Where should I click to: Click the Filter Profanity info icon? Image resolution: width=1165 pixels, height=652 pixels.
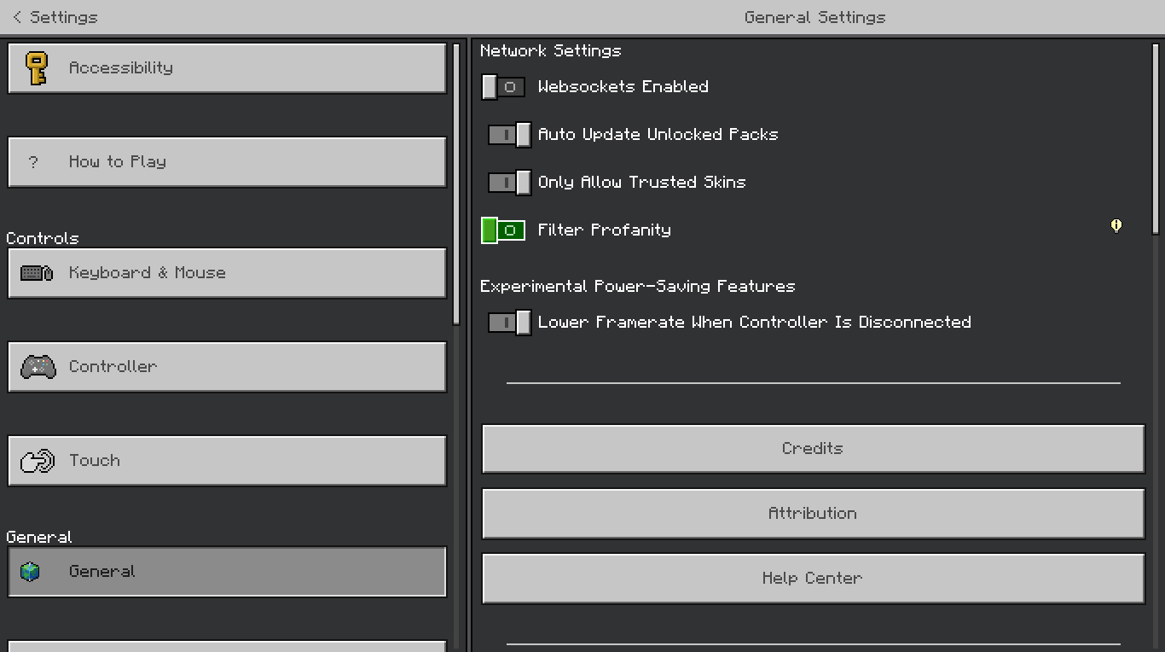coord(1116,226)
